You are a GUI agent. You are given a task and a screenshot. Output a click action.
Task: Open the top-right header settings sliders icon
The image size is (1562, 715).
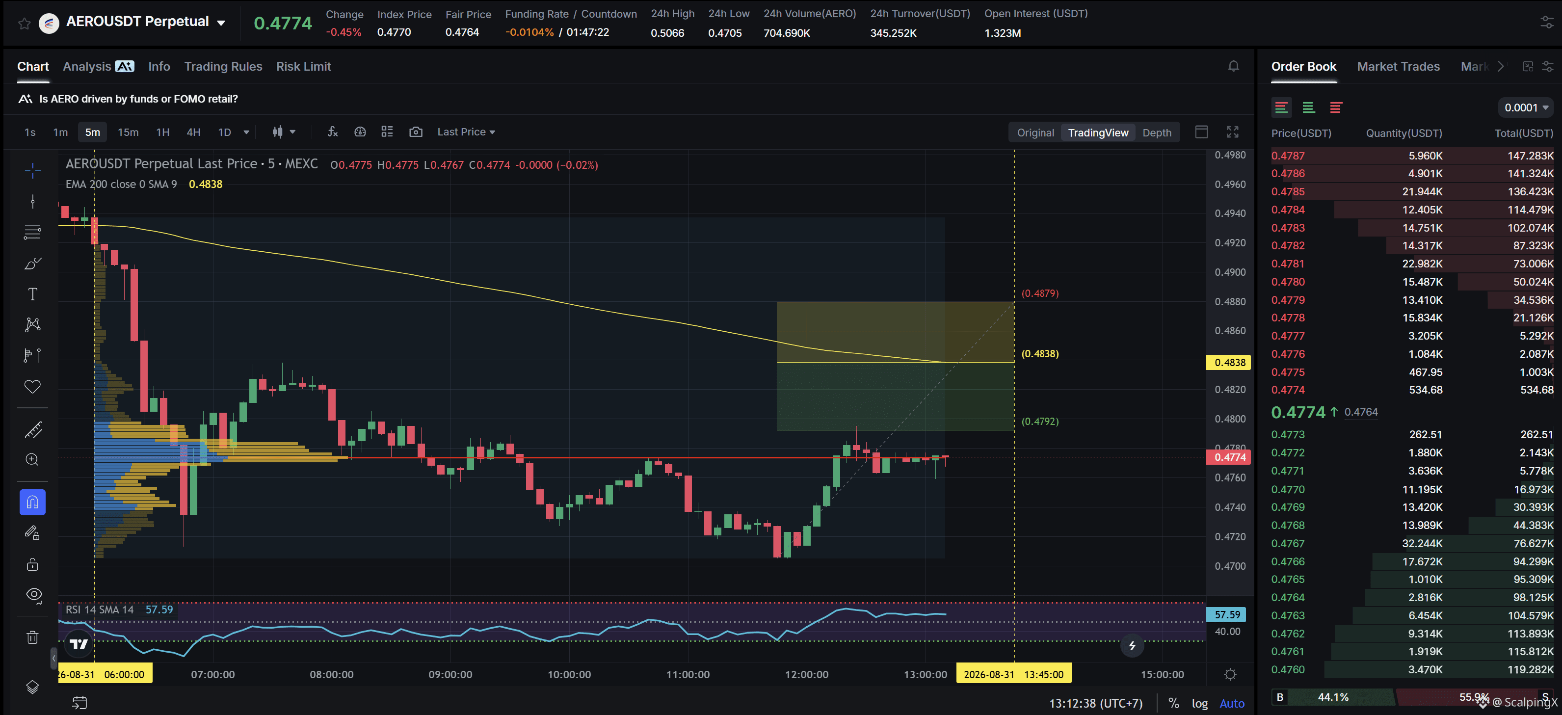[x=1547, y=23]
